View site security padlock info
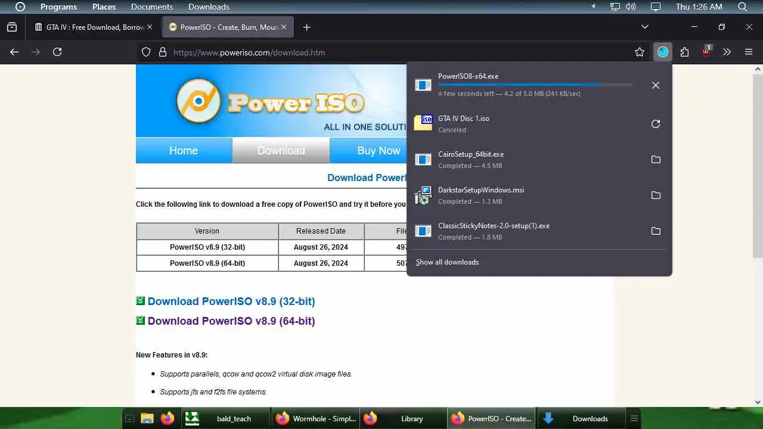The image size is (763, 429). tap(162, 52)
